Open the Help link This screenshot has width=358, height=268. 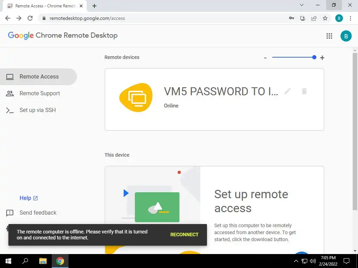(29, 198)
